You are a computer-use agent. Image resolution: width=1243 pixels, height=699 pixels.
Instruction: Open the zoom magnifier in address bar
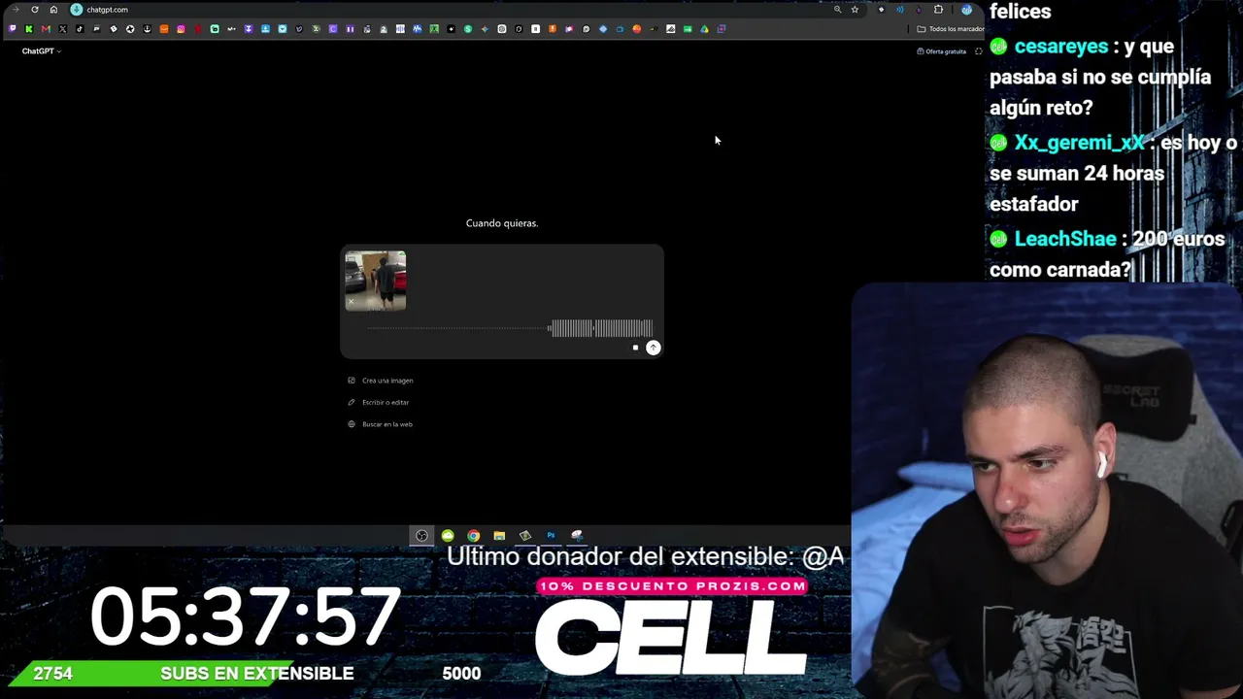click(x=837, y=10)
